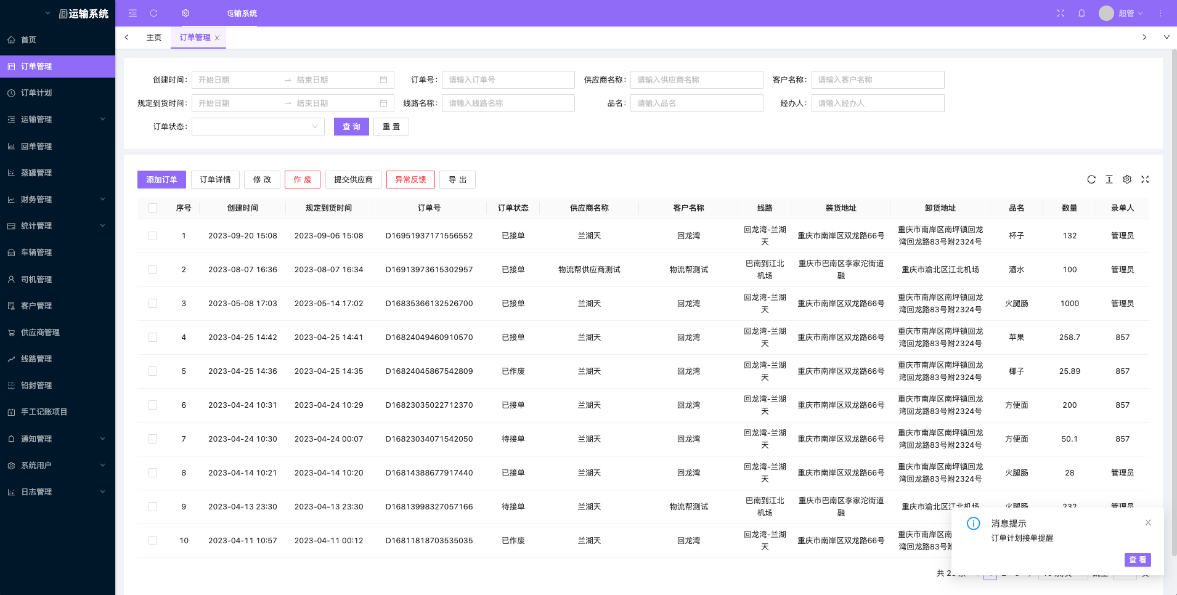
Task: Open 订单计划 in the sidebar
Action: pyautogui.click(x=57, y=92)
